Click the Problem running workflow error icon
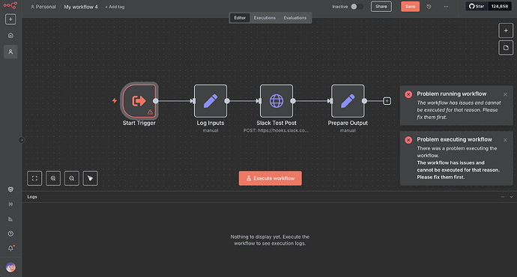517x277 pixels. (x=408, y=94)
